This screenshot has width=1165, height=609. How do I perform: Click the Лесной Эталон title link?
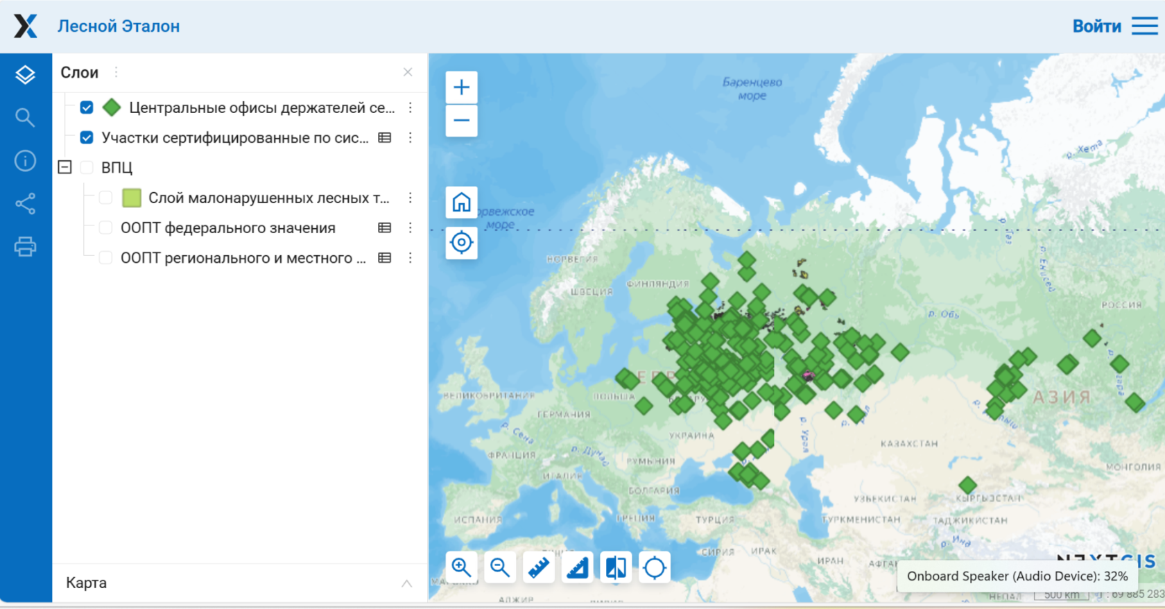(119, 26)
